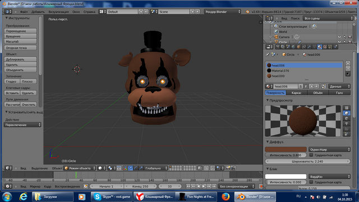Toggle the Camera visibility eye in outliner
The image size is (359, 202).
339,37
